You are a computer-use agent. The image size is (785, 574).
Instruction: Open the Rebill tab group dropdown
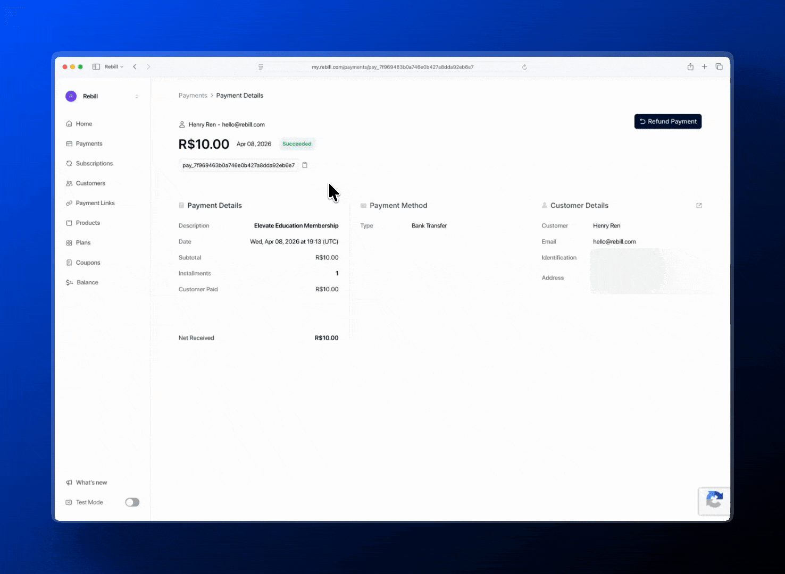(x=114, y=67)
